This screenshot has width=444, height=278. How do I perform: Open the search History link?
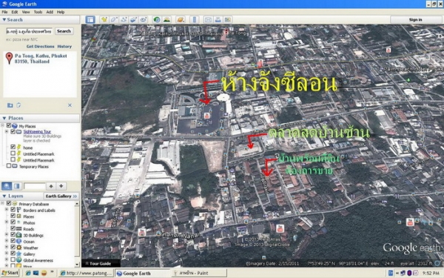[x=64, y=46]
